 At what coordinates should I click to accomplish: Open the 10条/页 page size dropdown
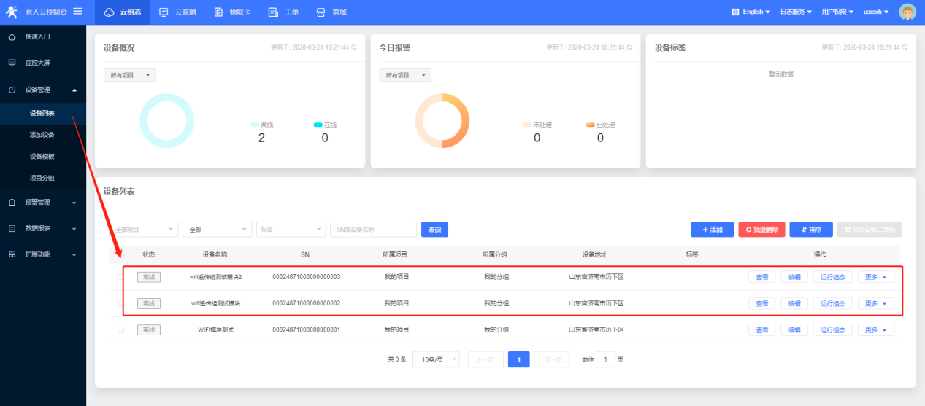pos(436,359)
